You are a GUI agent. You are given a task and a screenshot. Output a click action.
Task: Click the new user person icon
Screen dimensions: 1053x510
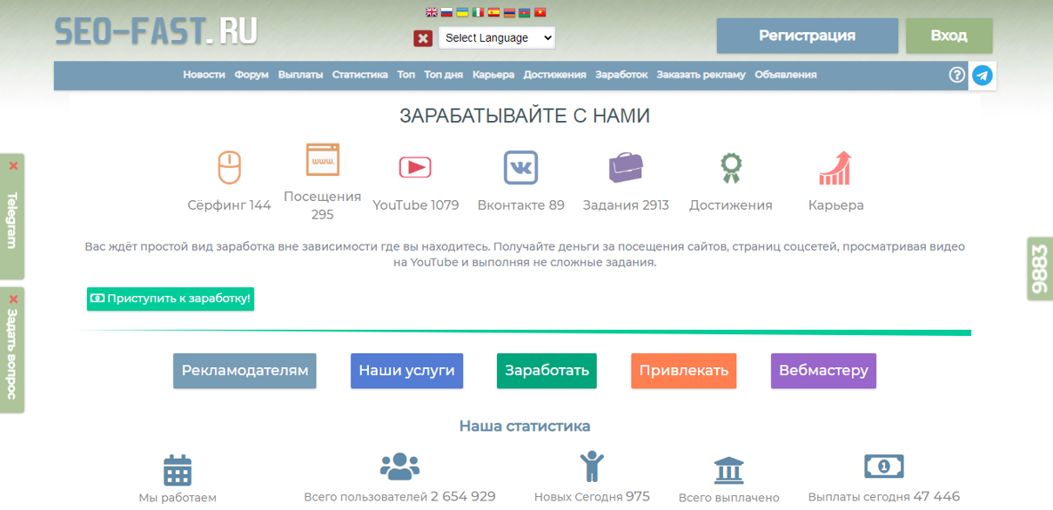click(x=592, y=466)
